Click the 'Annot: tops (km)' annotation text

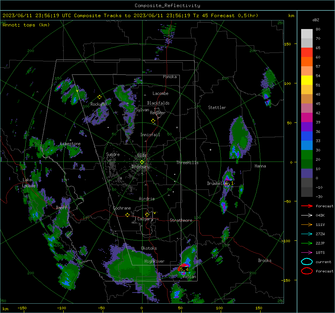(26, 25)
